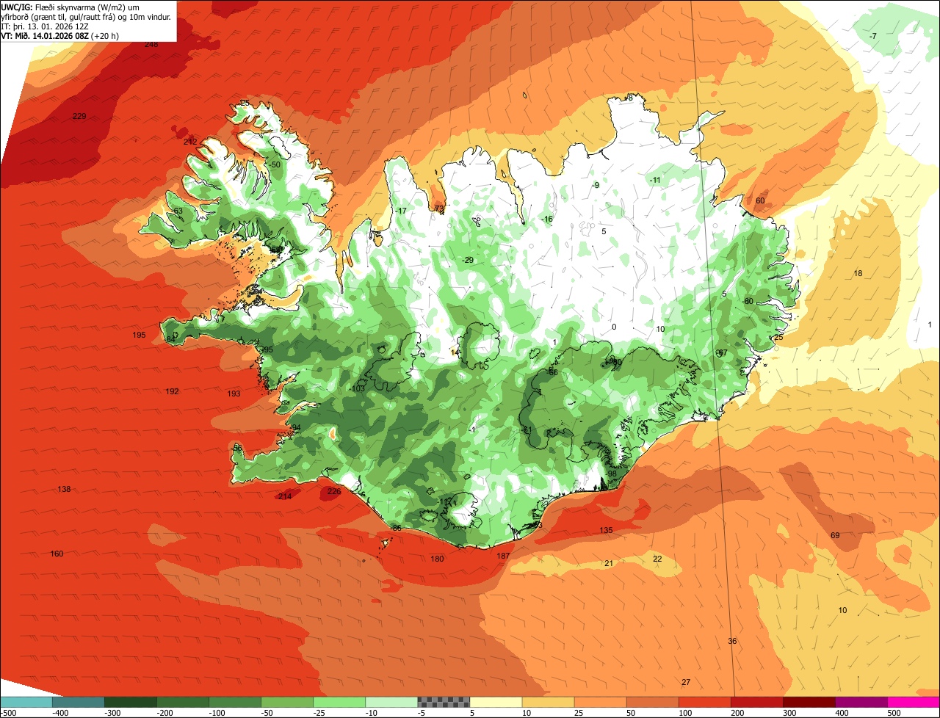940x718 pixels.
Task: Click the flux value 187 on the map
Action: 503,556
